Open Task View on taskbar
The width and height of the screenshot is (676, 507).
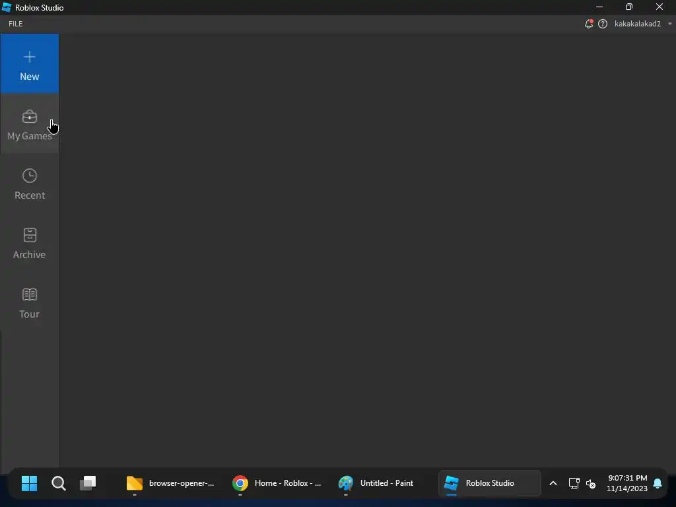[x=88, y=483]
